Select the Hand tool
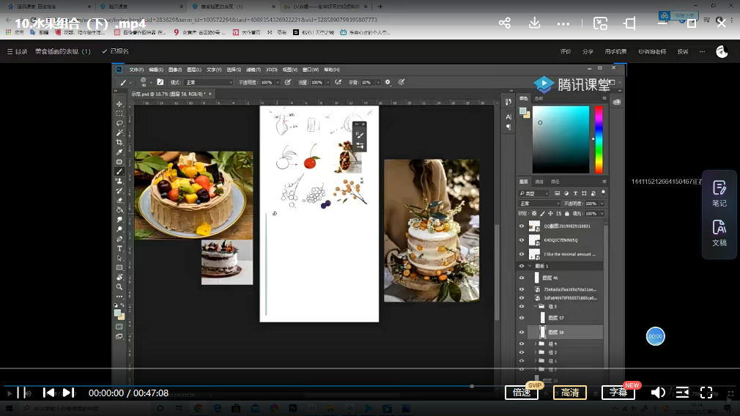Image resolution: width=740 pixels, height=416 pixels. click(119, 278)
